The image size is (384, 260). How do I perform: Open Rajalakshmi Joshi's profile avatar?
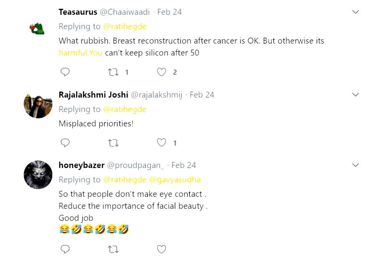click(x=37, y=104)
